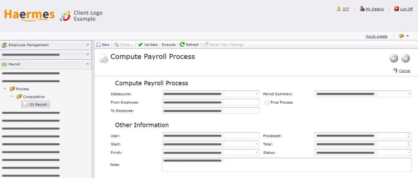
Task: Go to previous record with back arrow
Action: click(x=394, y=58)
